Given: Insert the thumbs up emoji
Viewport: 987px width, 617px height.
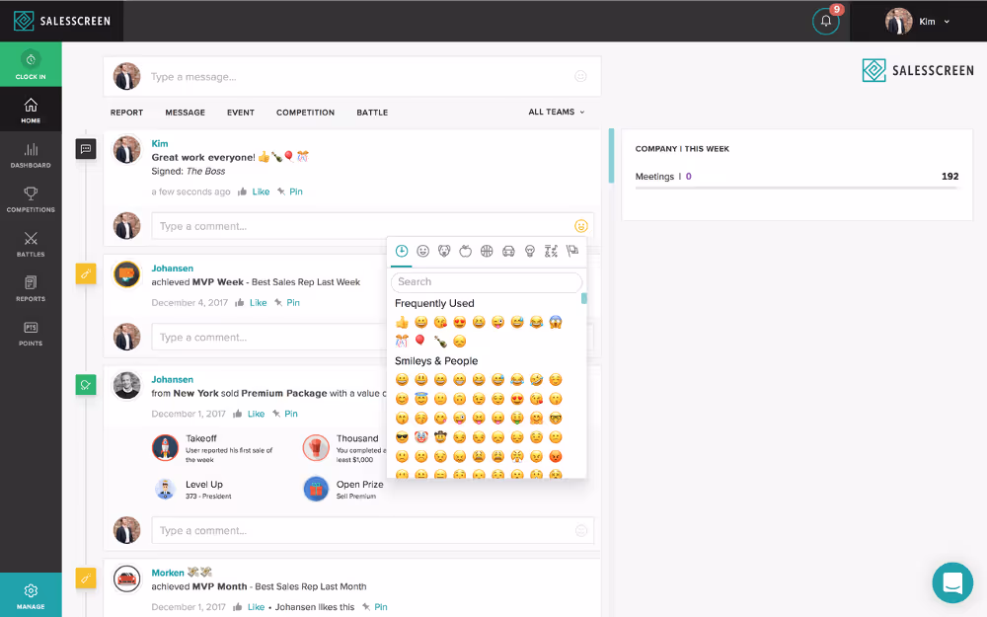Looking at the screenshot, I should (402, 323).
